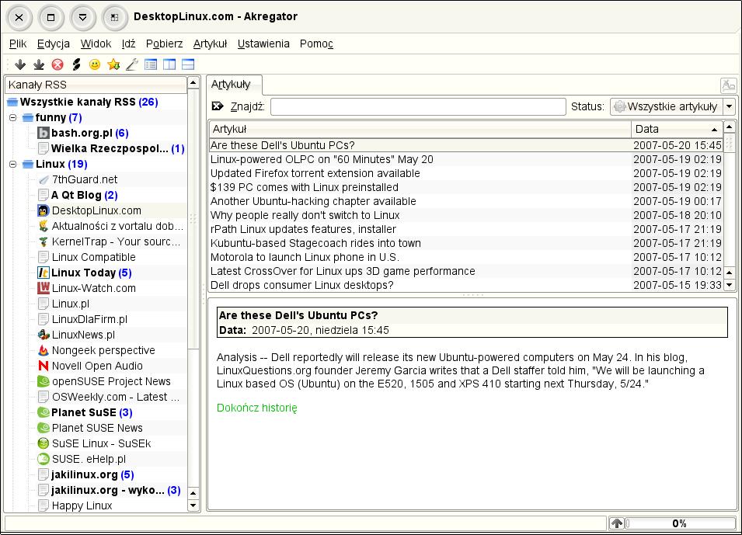This screenshot has width=742, height=535.
Task: Click the black footprints toolbar icon
Action: (76, 64)
